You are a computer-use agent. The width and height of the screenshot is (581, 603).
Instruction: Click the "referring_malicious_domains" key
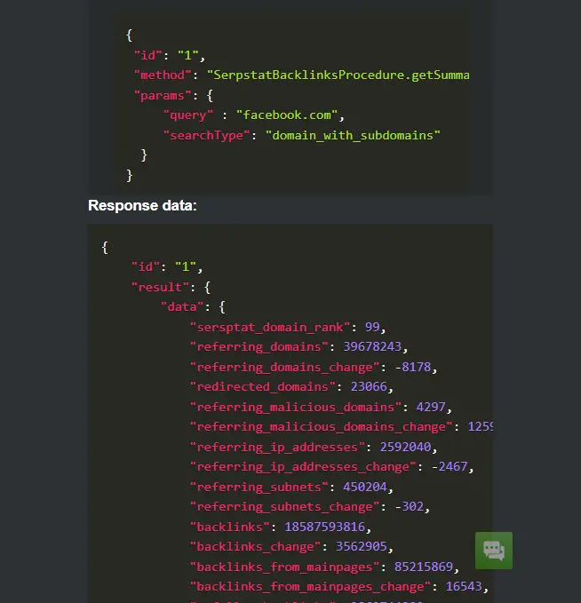tap(296, 407)
